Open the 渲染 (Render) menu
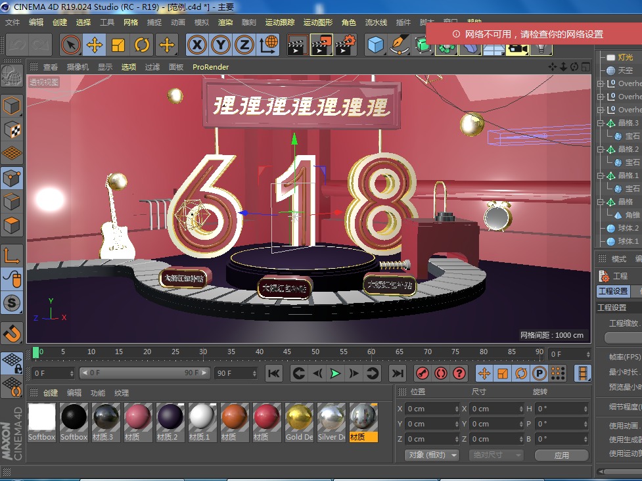 pyautogui.click(x=225, y=22)
